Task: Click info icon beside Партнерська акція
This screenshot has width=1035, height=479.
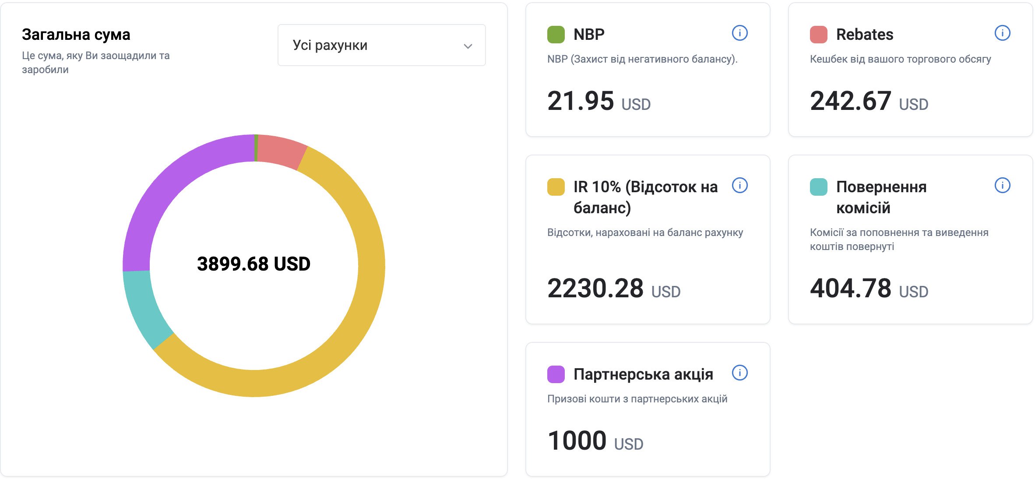Action: 739,373
